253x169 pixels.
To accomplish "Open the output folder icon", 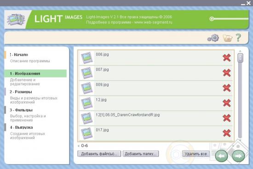I will click(227, 38).
